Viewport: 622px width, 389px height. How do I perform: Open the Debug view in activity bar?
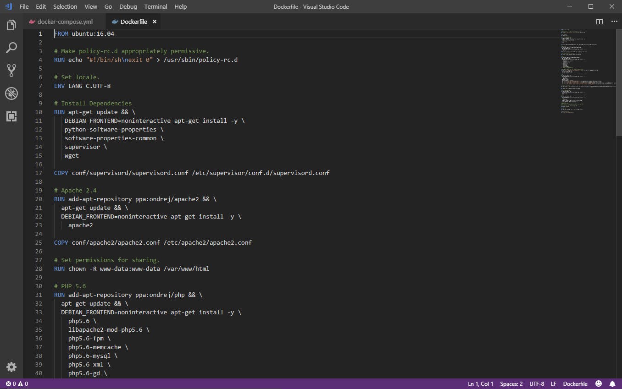(x=11, y=93)
